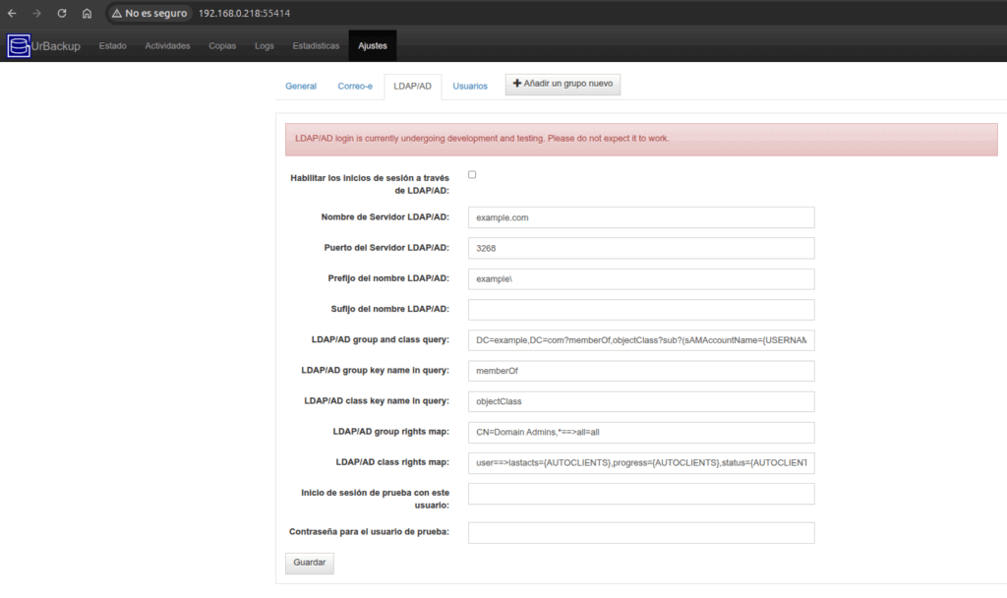Click the Nombre de Servidor LDAP/AD field
This screenshot has height=598, width=1007.
pyautogui.click(x=640, y=217)
